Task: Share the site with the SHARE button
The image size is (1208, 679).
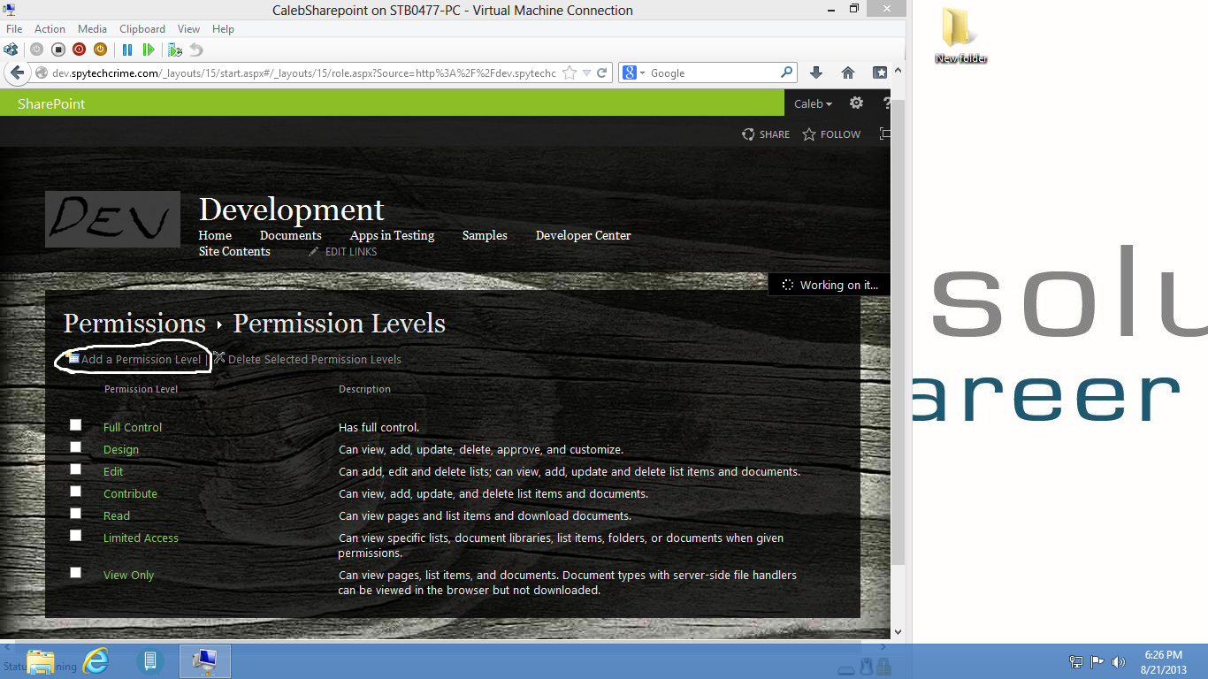Action: point(766,134)
